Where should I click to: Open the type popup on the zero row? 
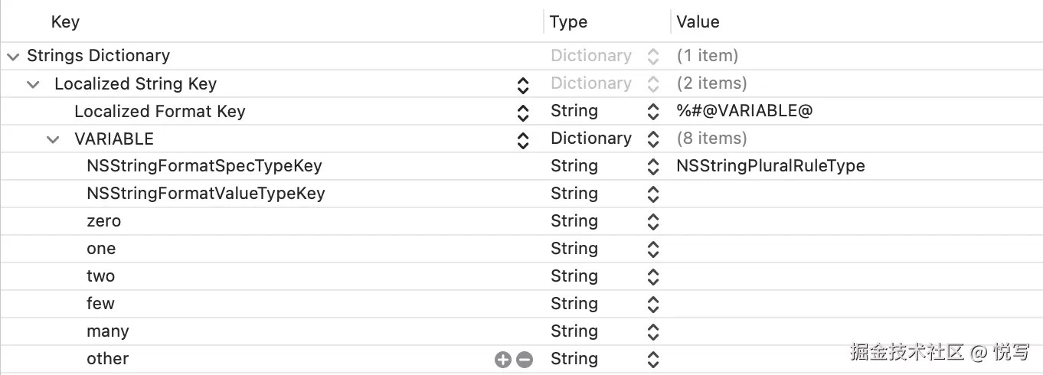[653, 221]
